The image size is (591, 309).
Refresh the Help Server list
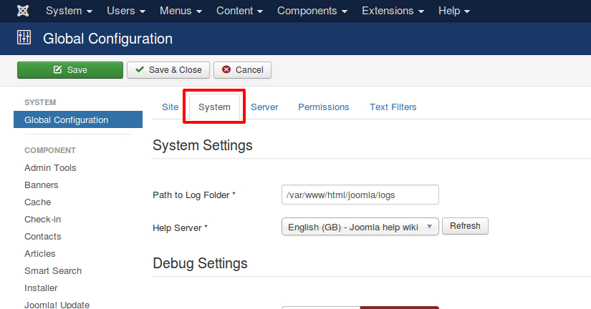465,226
